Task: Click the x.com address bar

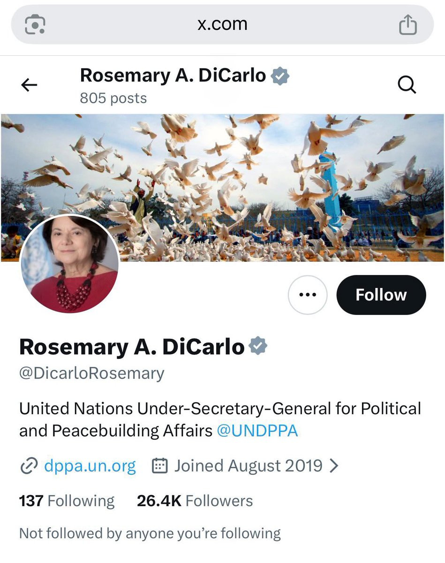Action: coord(222,25)
